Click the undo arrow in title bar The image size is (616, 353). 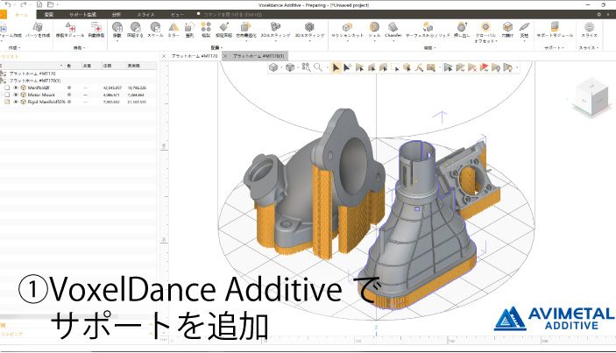pos(8,4)
